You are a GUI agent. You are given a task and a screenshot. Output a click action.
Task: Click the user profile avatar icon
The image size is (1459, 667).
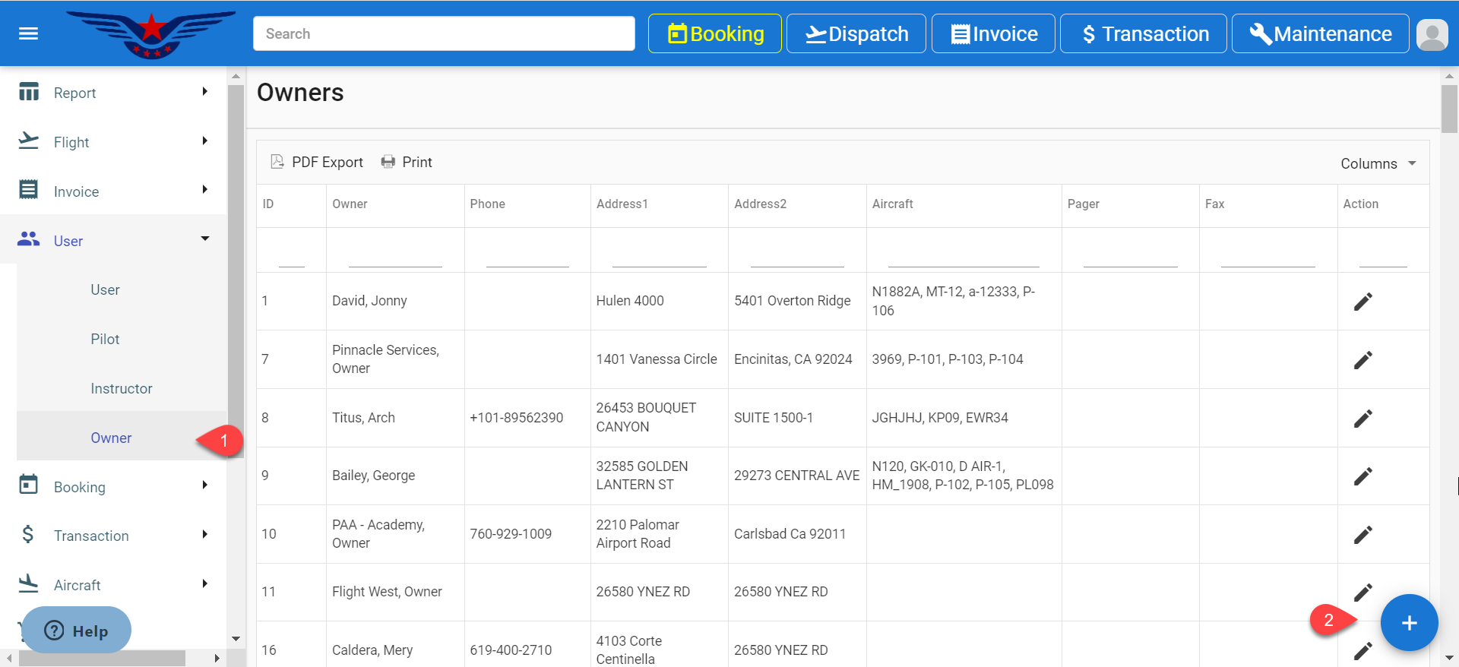(1432, 34)
